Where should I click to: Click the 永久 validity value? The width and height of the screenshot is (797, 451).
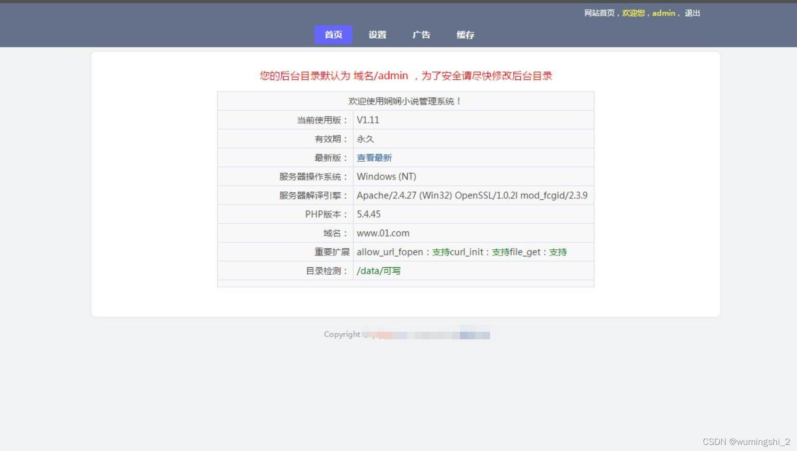pos(365,139)
